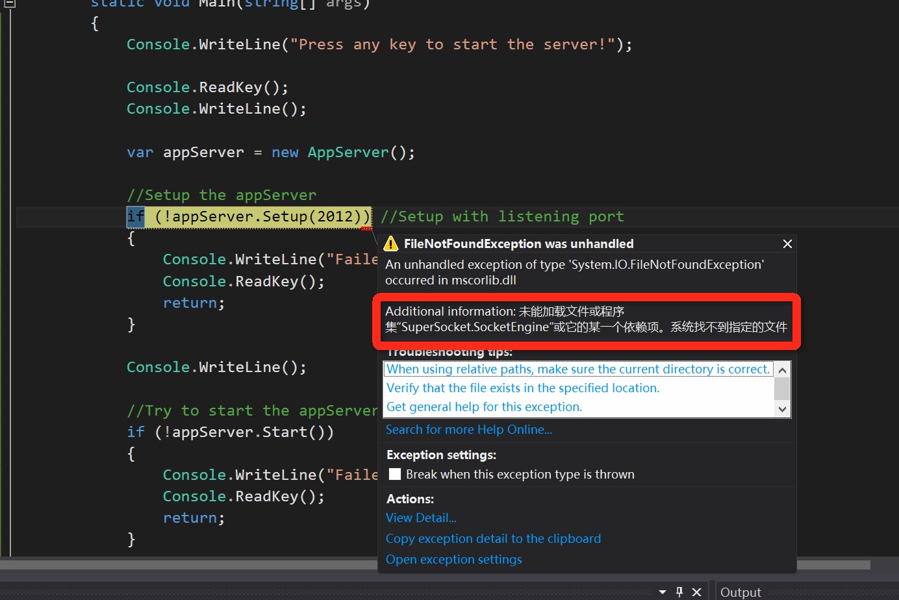Close the bottom panel with X icon
This screenshot has width=899, height=600.
[x=696, y=592]
